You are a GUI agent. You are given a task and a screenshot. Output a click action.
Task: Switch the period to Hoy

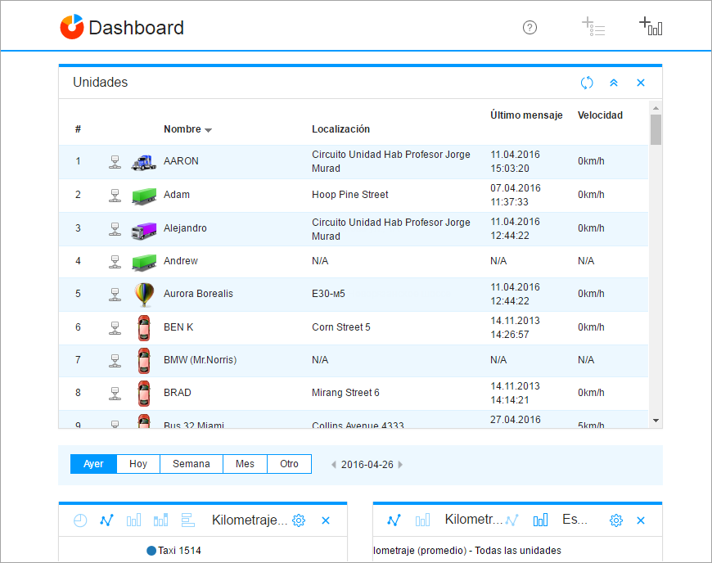(x=138, y=464)
